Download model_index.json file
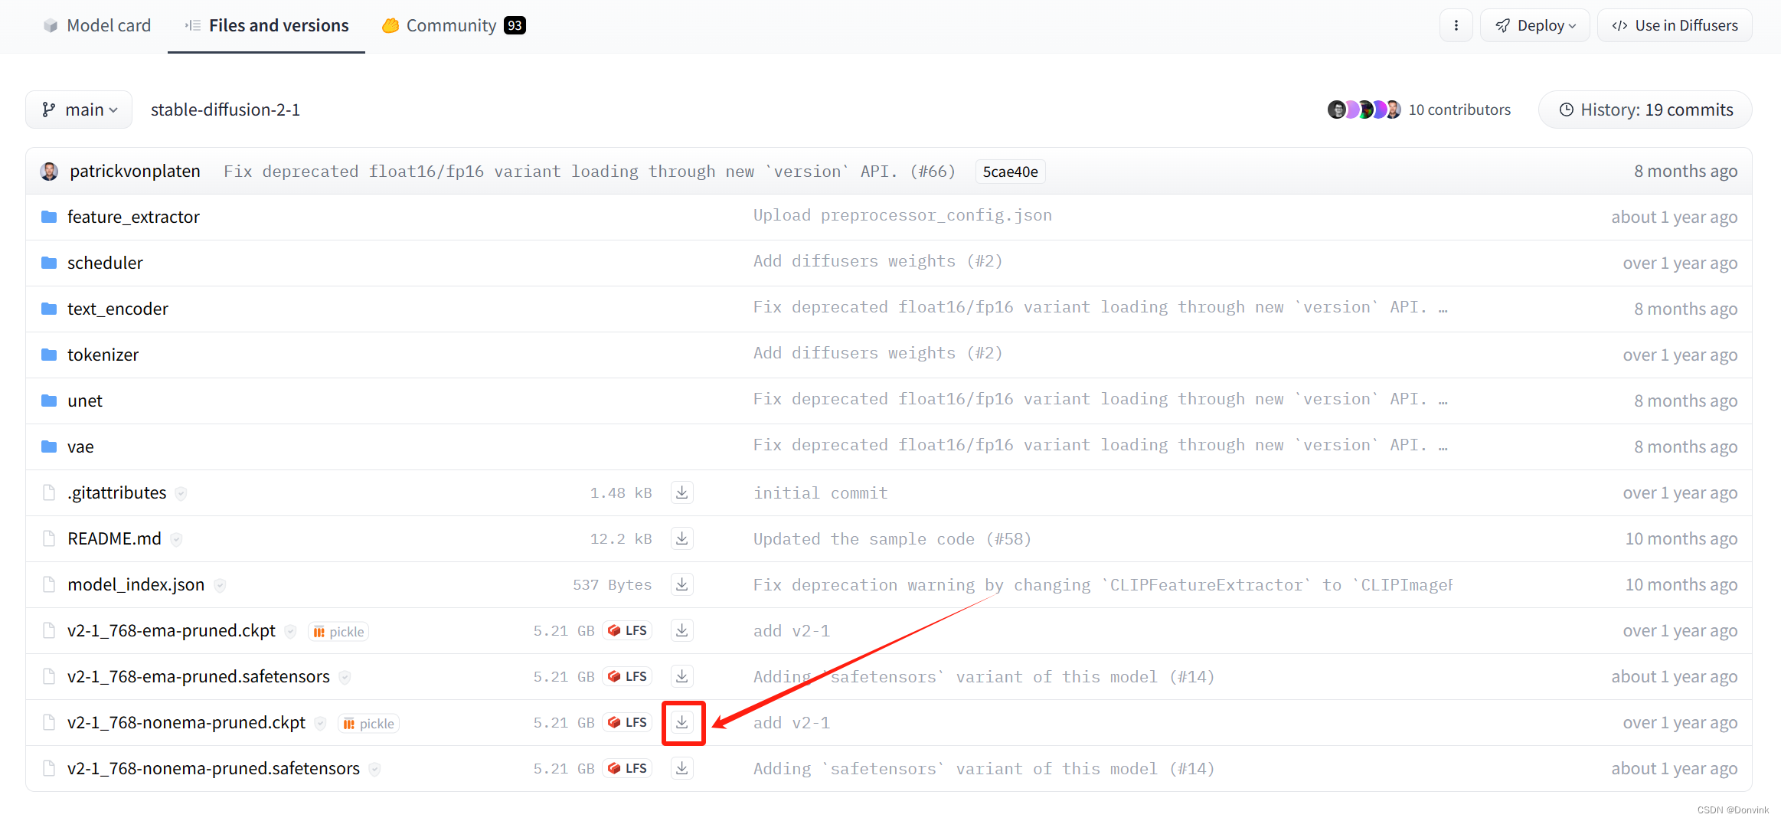This screenshot has height=821, width=1781. coord(681,584)
